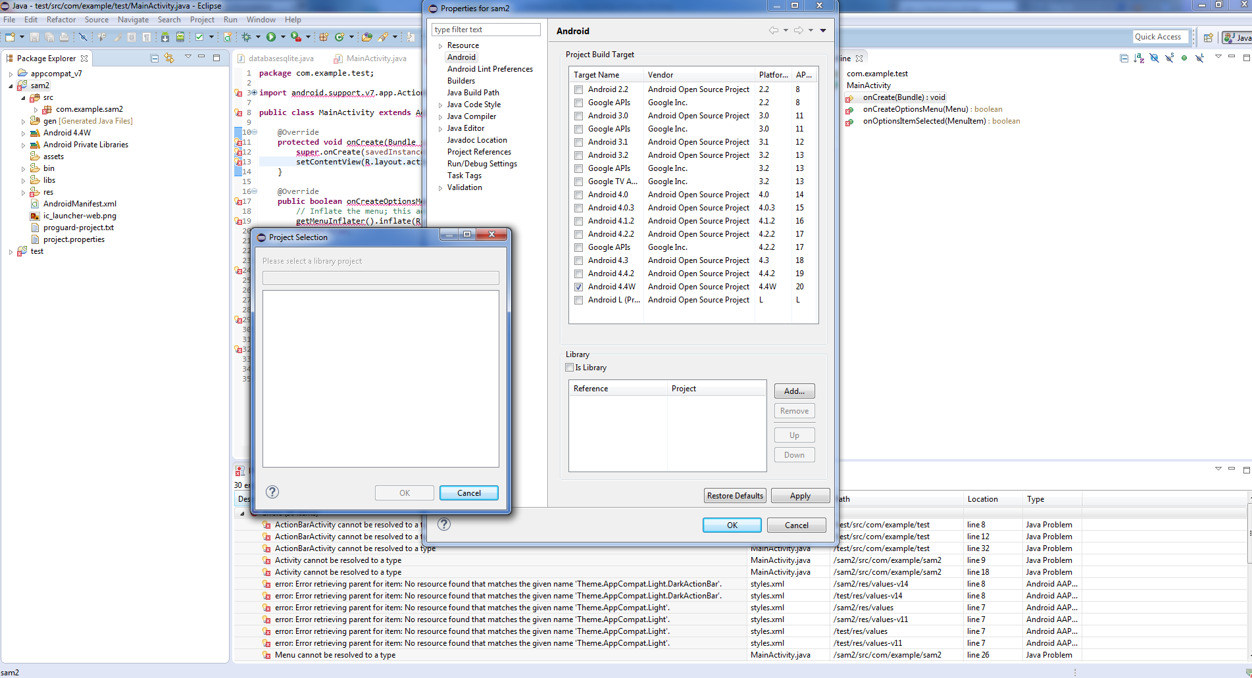Click the New Android XML file icon
The width and height of the screenshot is (1252, 678).
[x=228, y=37]
